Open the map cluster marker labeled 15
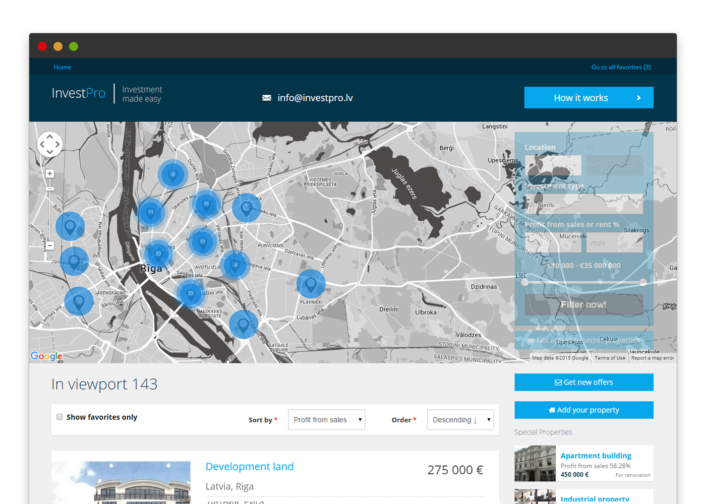 click(x=206, y=204)
